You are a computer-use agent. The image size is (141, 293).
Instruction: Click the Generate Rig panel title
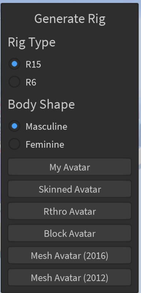tap(70, 19)
